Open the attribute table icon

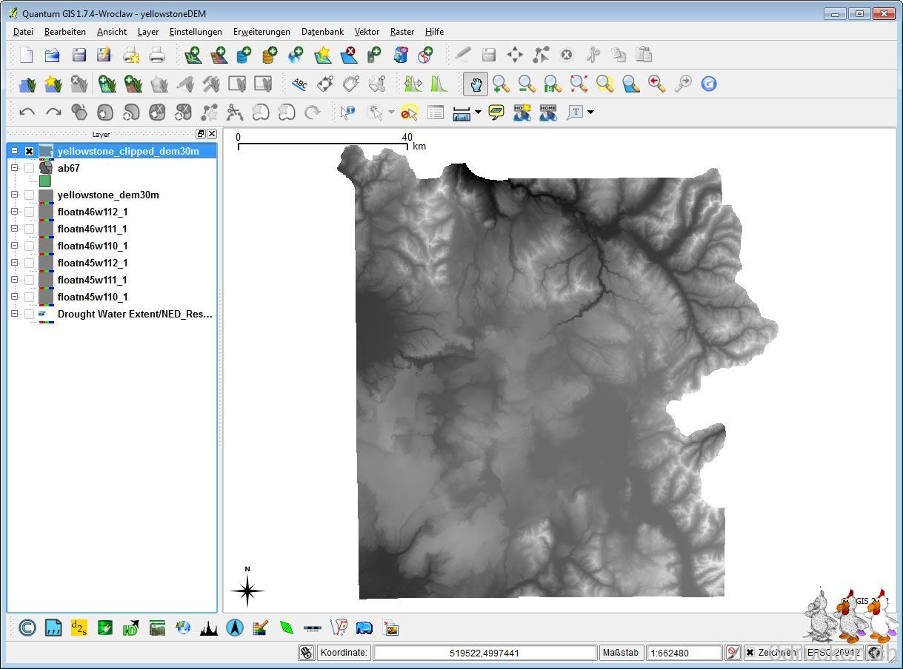(436, 112)
